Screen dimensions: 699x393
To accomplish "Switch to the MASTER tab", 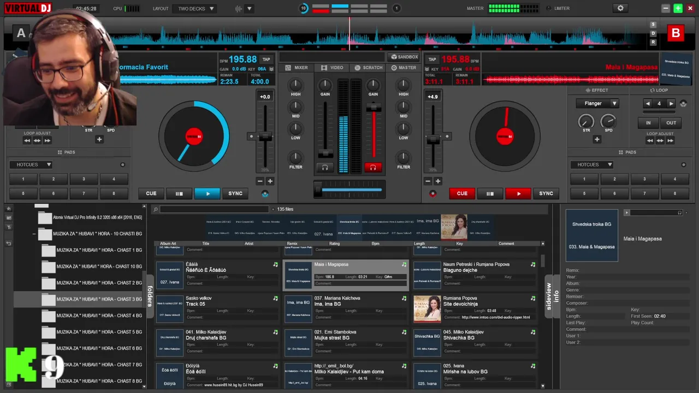I will (404, 68).
